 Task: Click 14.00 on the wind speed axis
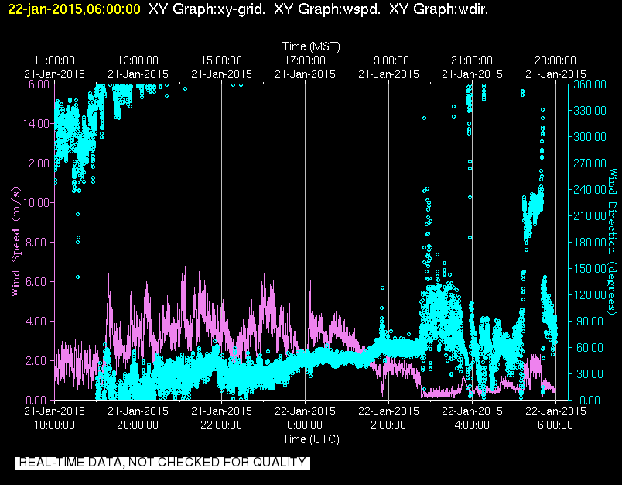(x=37, y=123)
